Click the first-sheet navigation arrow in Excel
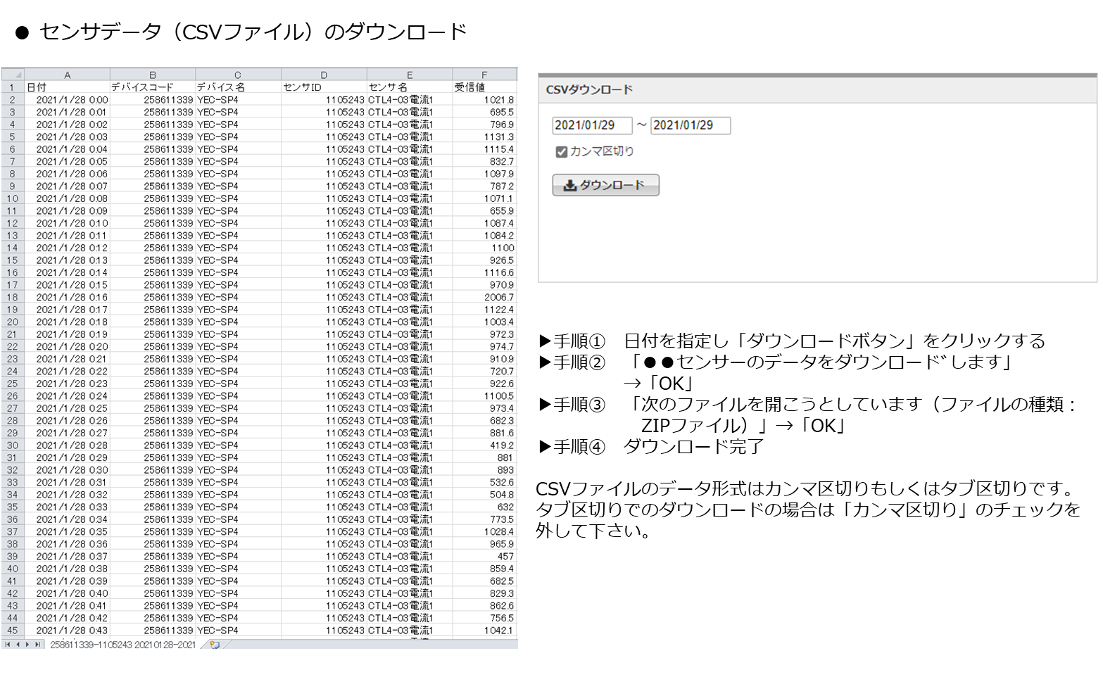 [8, 645]
